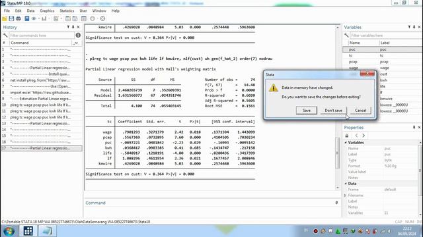Click the History panel pin icon
Screen dimensions: 423x237
pyautogui.click(x=73, y=27)
